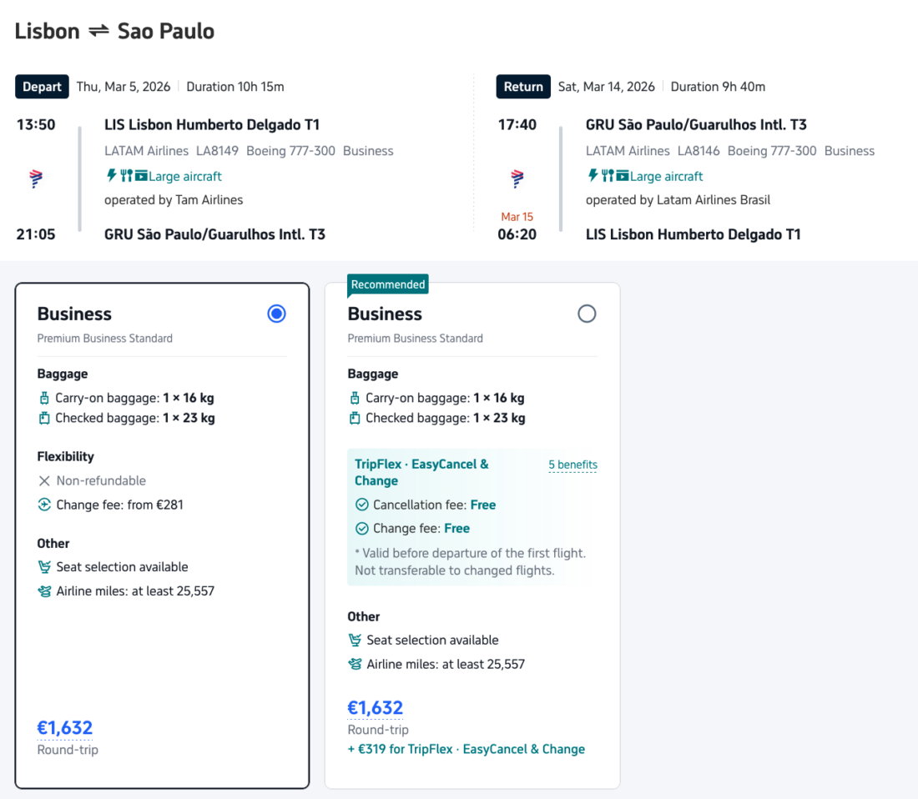Click the carry-on baggage icon in the left fare card
The height and width of the screenshot is (799, 918).
[44, 398]
